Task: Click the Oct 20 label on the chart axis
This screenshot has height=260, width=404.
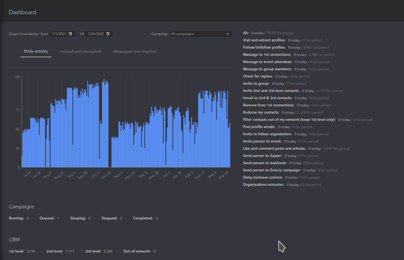Action: click(106, 175)
